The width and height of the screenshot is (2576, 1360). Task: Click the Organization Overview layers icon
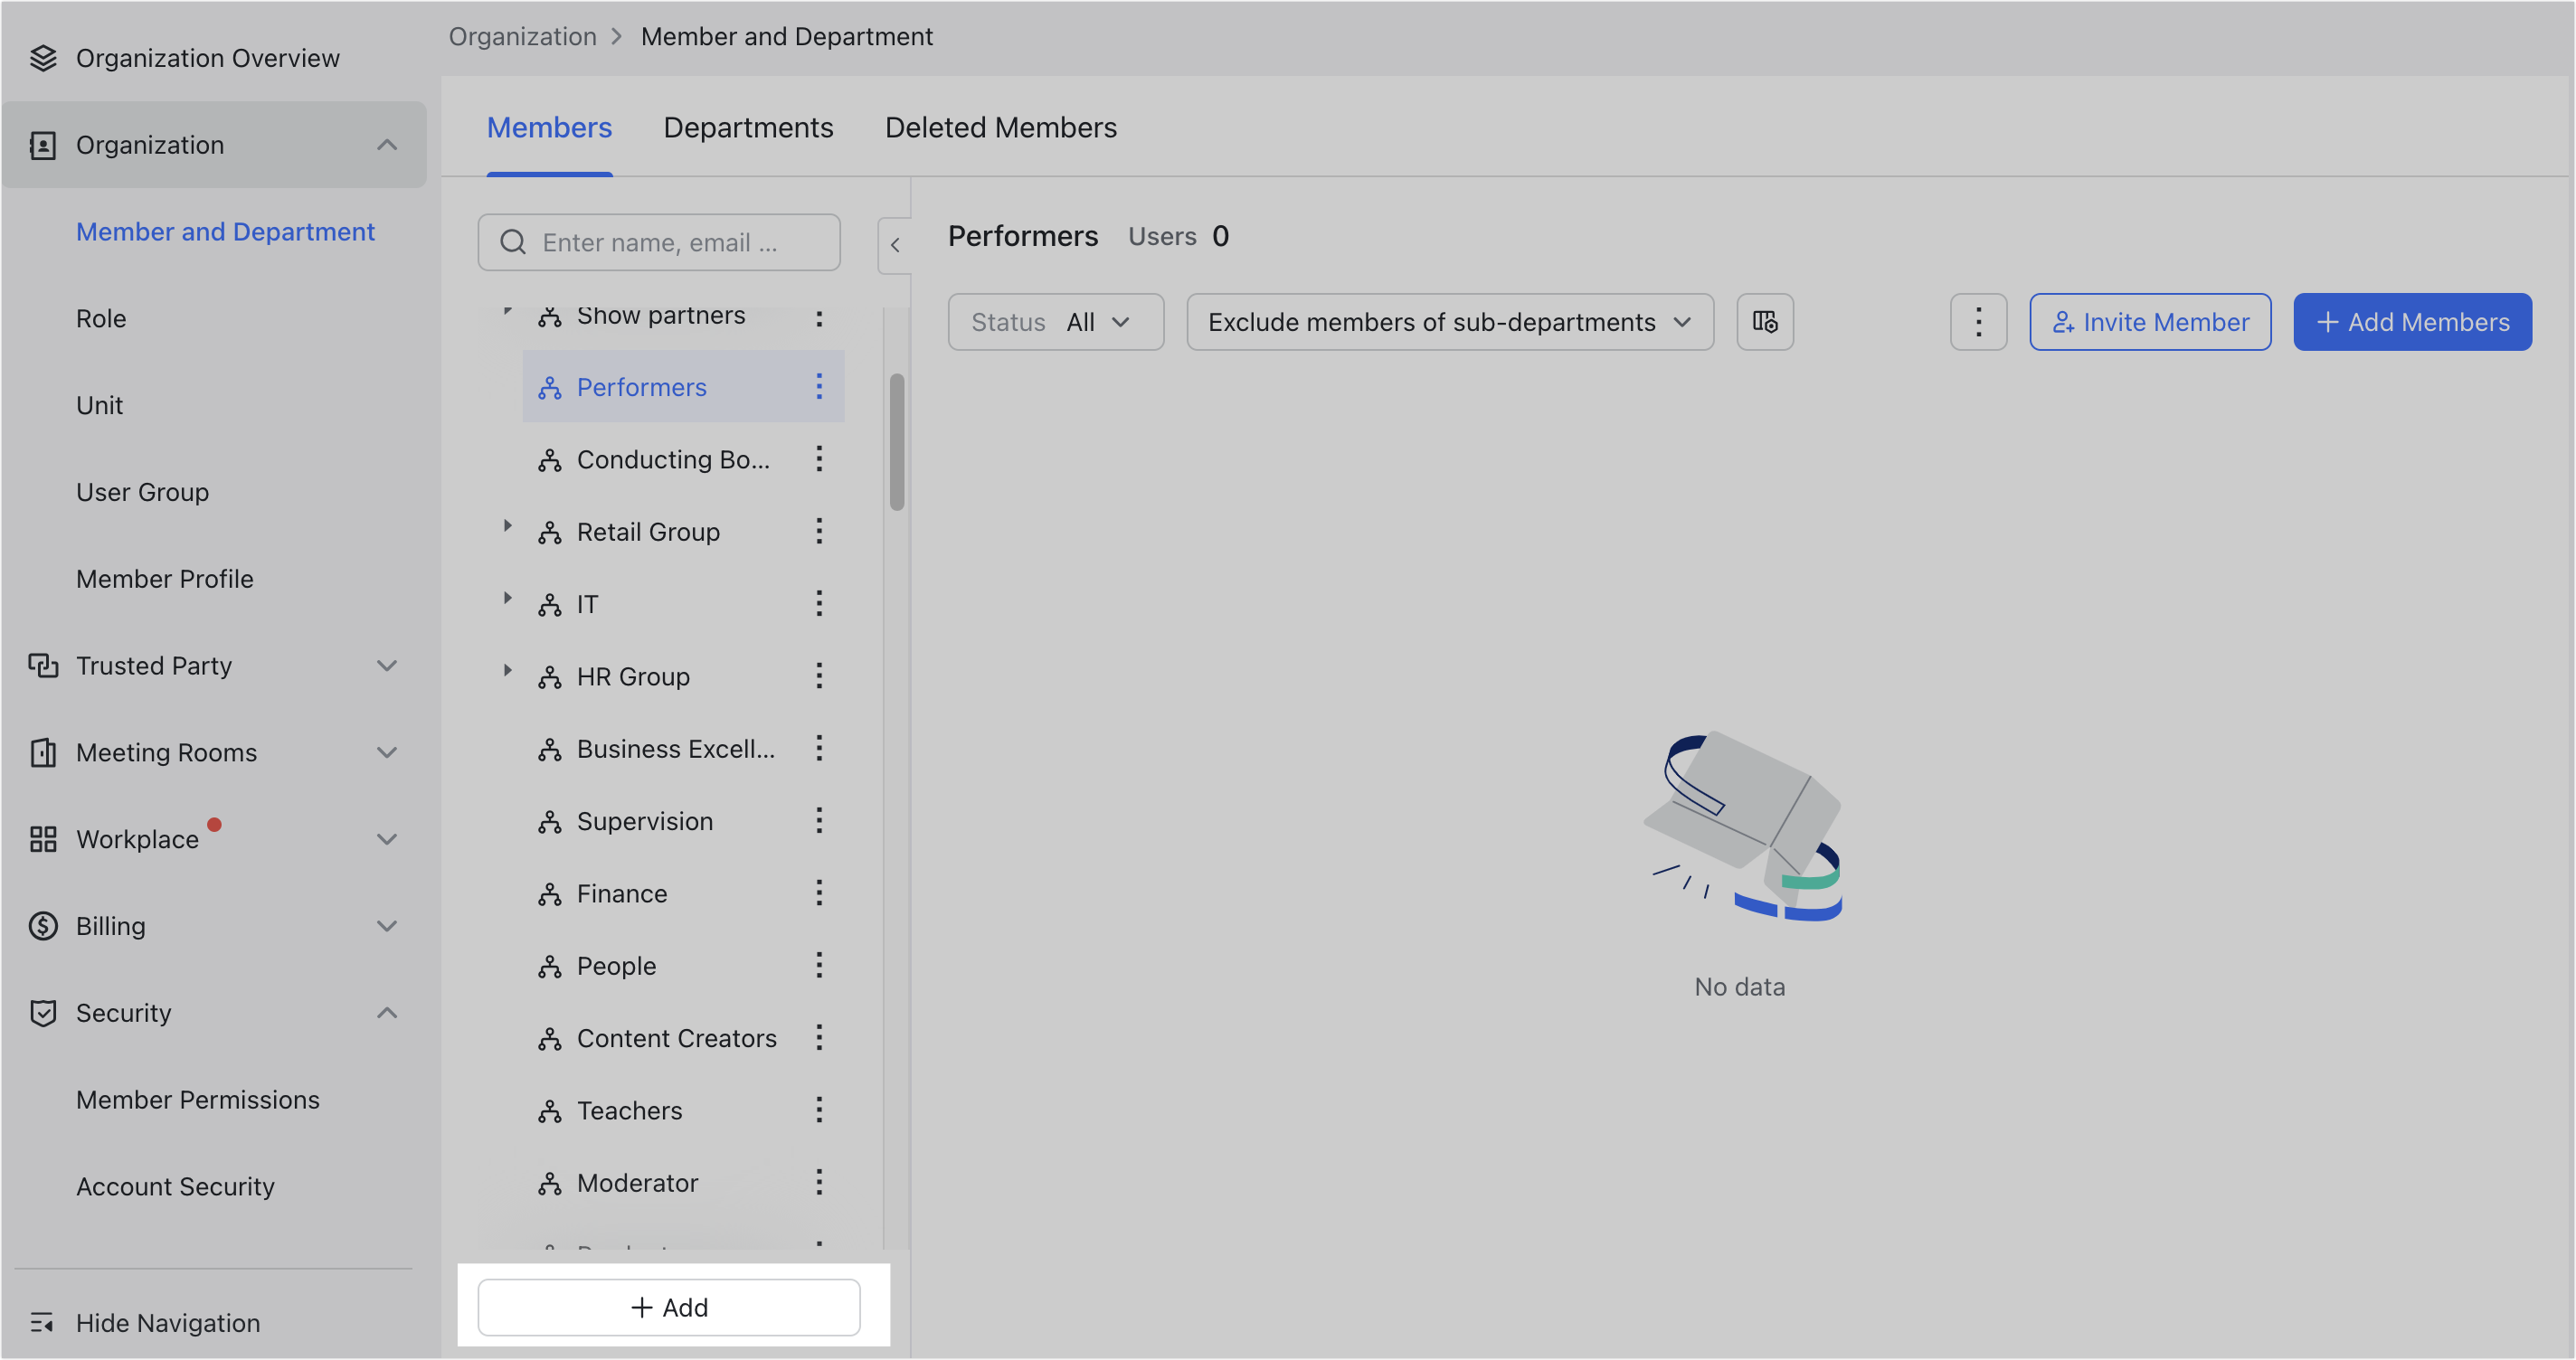pyautogui.click(x=43, y=58)
